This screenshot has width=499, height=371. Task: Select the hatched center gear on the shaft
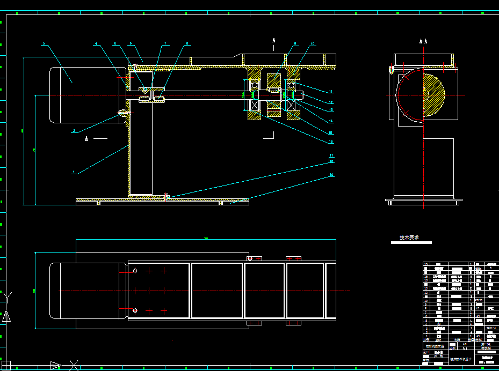274,95
